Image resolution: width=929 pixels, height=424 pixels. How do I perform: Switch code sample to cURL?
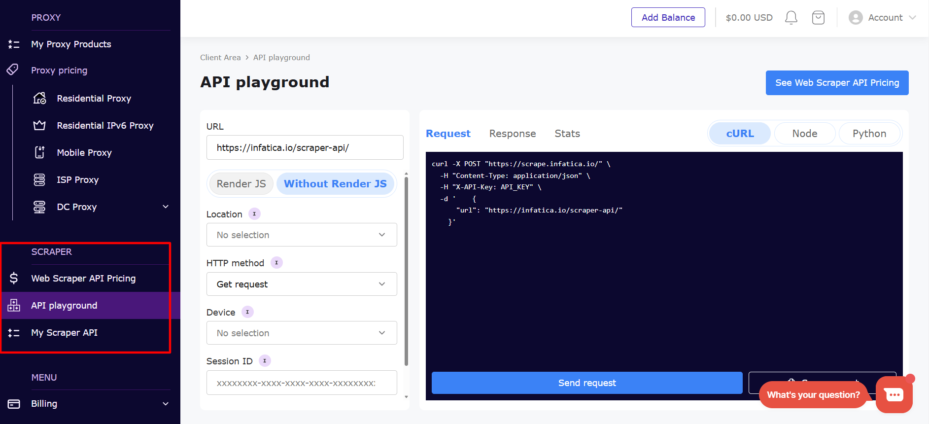click(740, 134)
